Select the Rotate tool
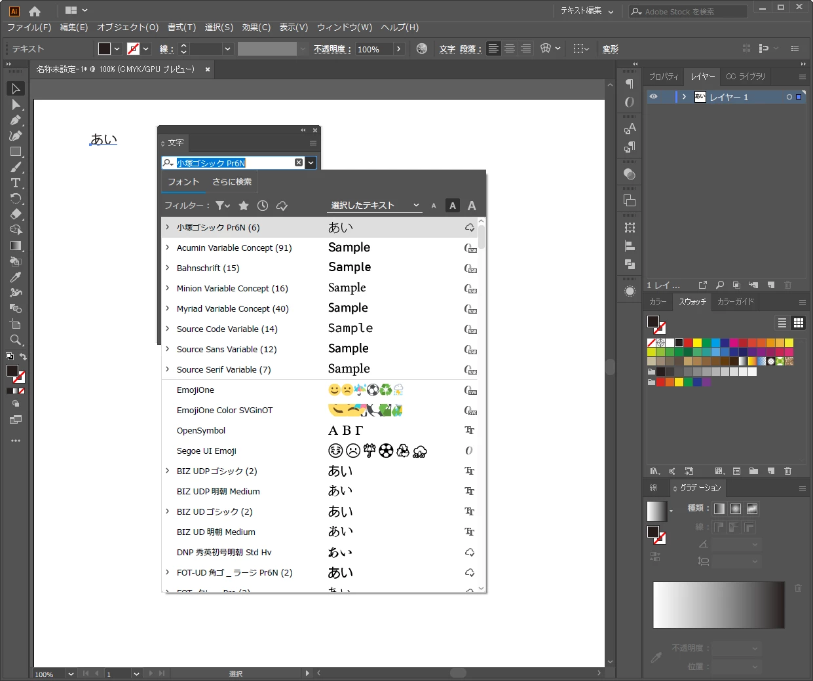813x681 pixels. (x=16, y=198)
